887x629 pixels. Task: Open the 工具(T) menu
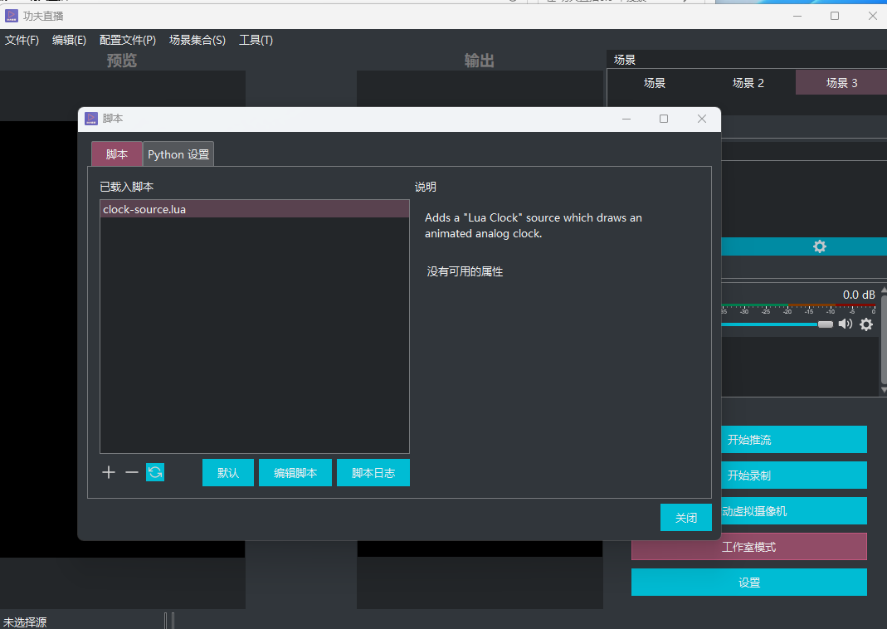click(x=256, y=40)
